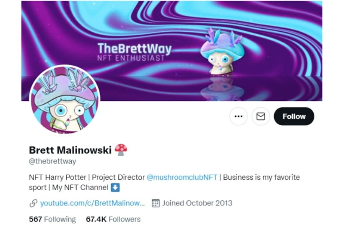
Task: Click the NFT ENTHUSIAST banner subtitle
Action: click(x=131, y=58)
